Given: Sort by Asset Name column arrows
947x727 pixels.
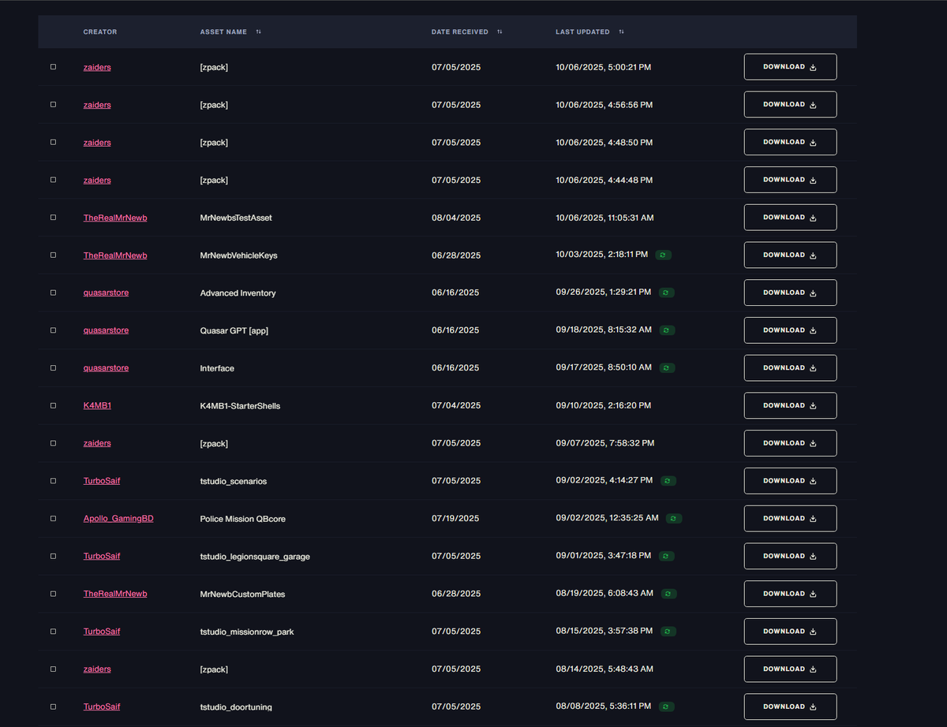Looking at the screenshot, I should coord(258,32).
